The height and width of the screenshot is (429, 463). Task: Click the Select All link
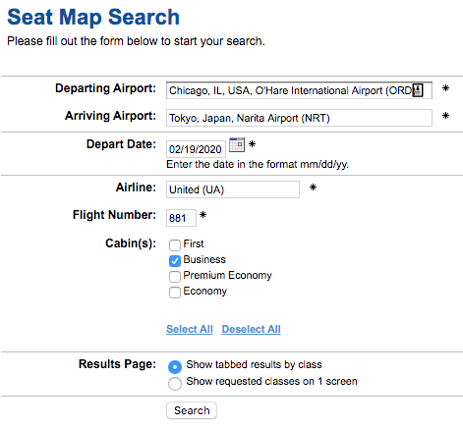click(x=190, y=329)
